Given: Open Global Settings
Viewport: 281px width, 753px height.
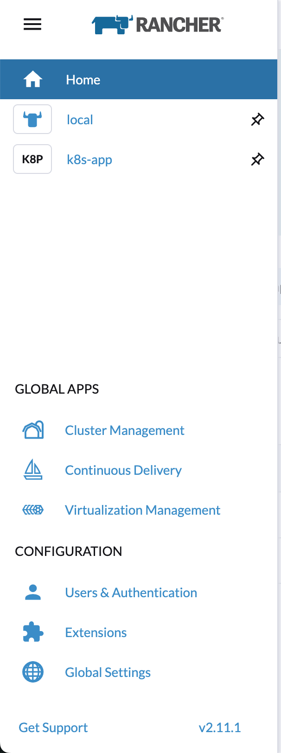Looking at the screenshot, I should point(108,672).
